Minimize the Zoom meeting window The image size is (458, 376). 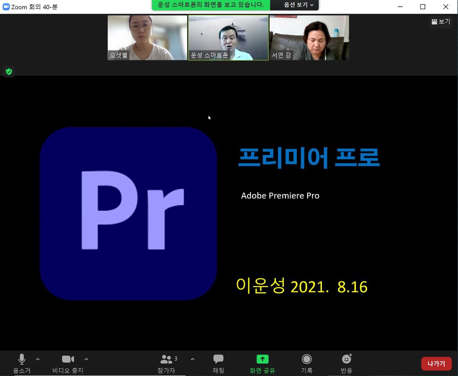coord(400,7)
